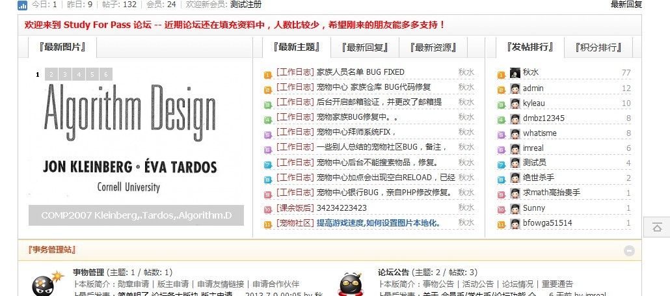Click the 重要通告 text in 论坛公告 description

557,284
